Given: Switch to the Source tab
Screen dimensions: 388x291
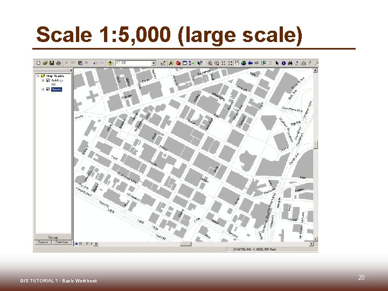Looking at the screenshot, I should coord(43,242).
